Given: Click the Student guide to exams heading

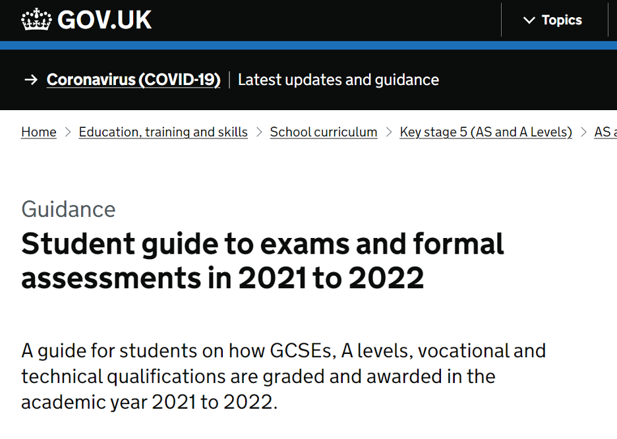Looking at the screenshot, I should click(262, 261).
